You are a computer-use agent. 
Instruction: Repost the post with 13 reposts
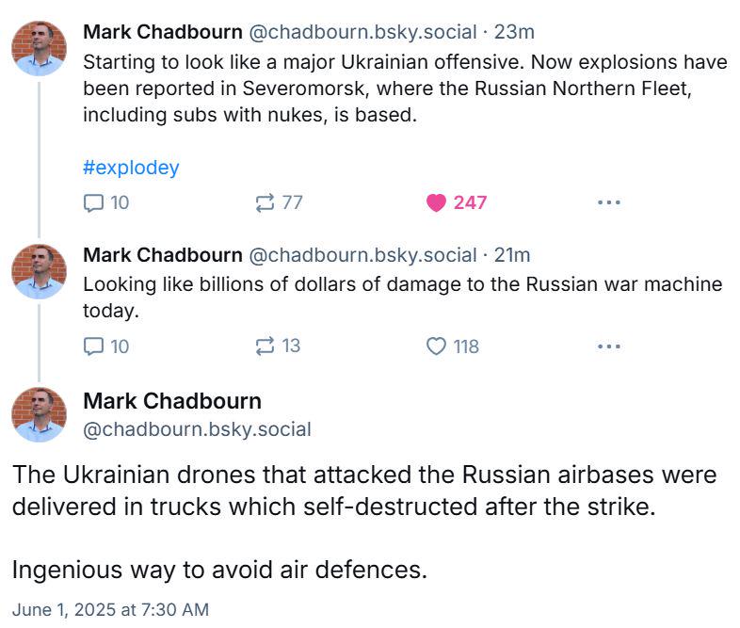tap(265, 346)
